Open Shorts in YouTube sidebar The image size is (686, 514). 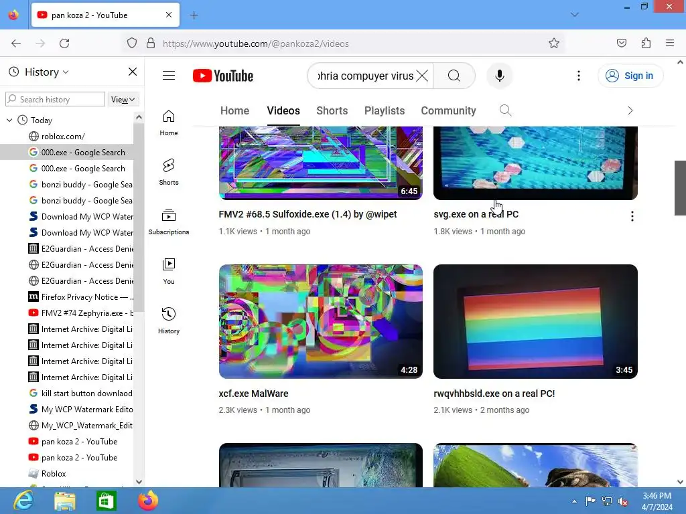[x=169, y=172]
